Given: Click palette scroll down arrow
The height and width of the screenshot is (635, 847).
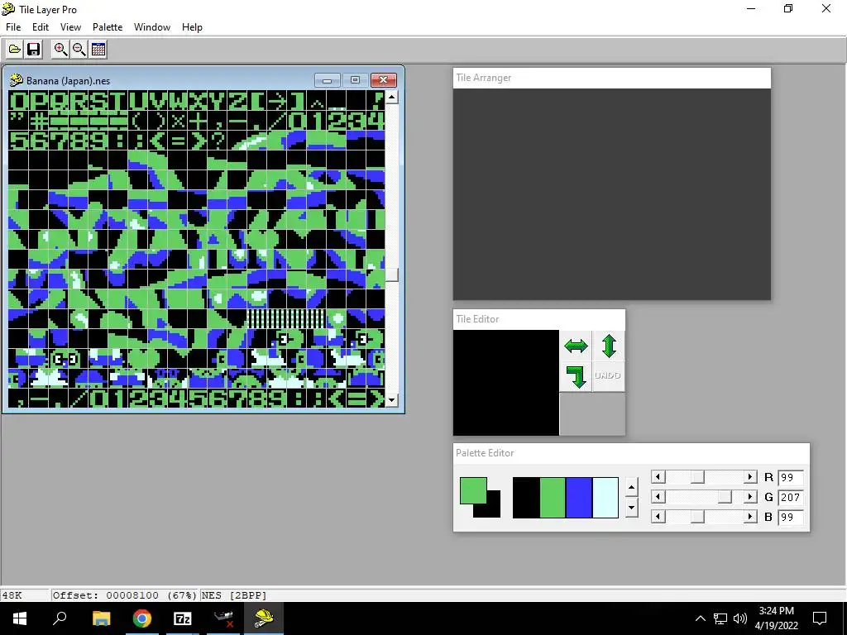Looking at the screenshot, I should point(631,508).
